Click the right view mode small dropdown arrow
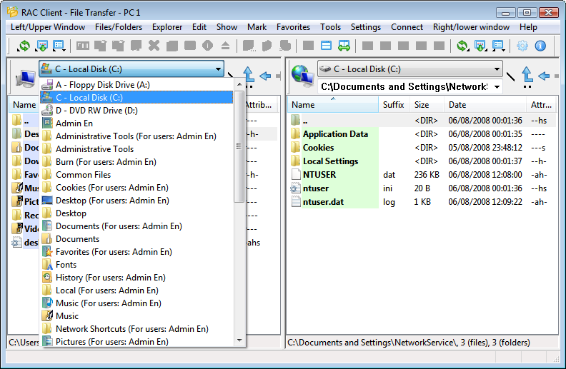 click(504, 50)
